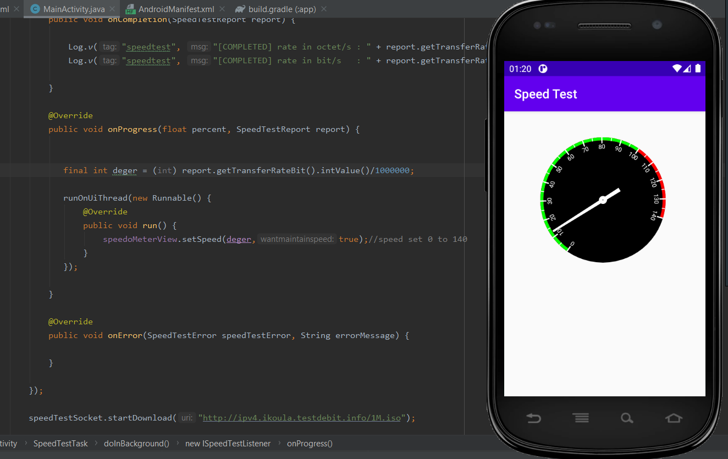Open the 1M.iso download URL link in the code
Image resolution: width=728 pixels, height=459 pixels.
301,418
